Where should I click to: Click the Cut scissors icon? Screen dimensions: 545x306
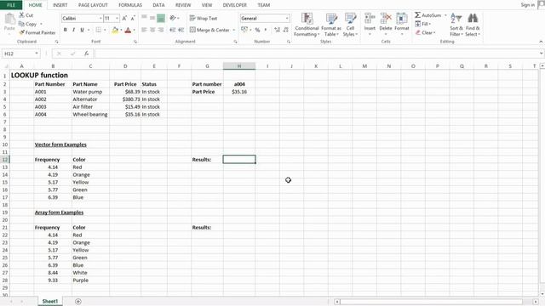21,15
